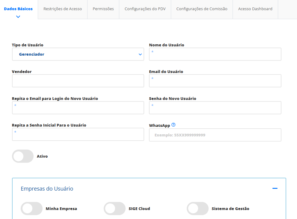Click the WhatsApp number input field
Screen dimensions: 297x219
[215, 135]
